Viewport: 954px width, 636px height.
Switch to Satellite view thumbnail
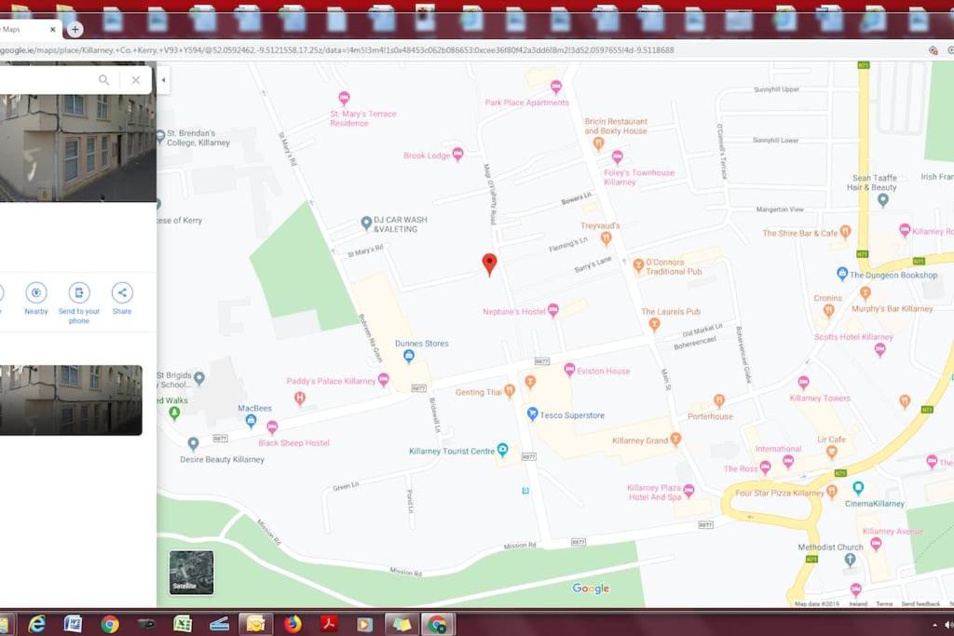coord(191,572)
